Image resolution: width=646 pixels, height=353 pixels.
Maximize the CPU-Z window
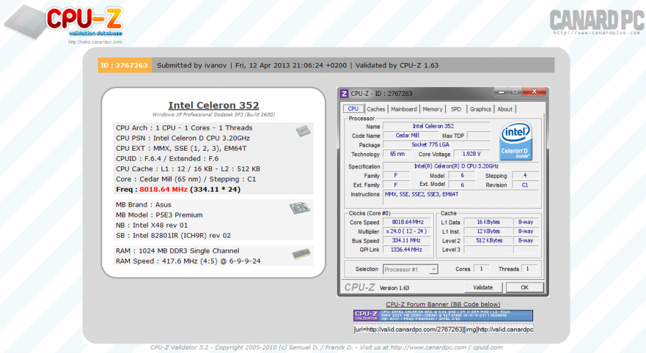[515, 92]
